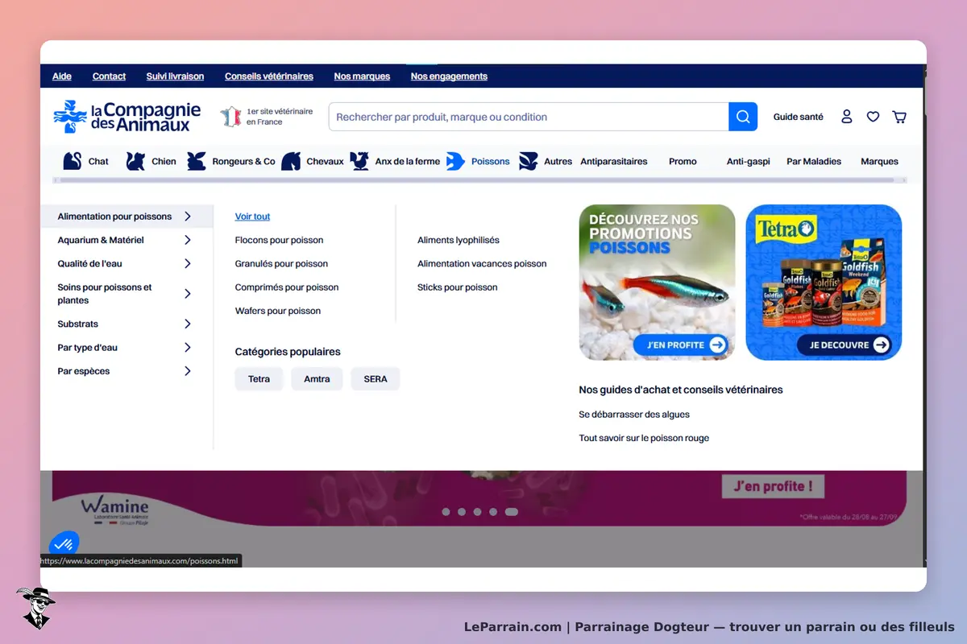Click the blue search magnifier button
This screenshot has width=967, height=644.
click(x=743, y=117)
